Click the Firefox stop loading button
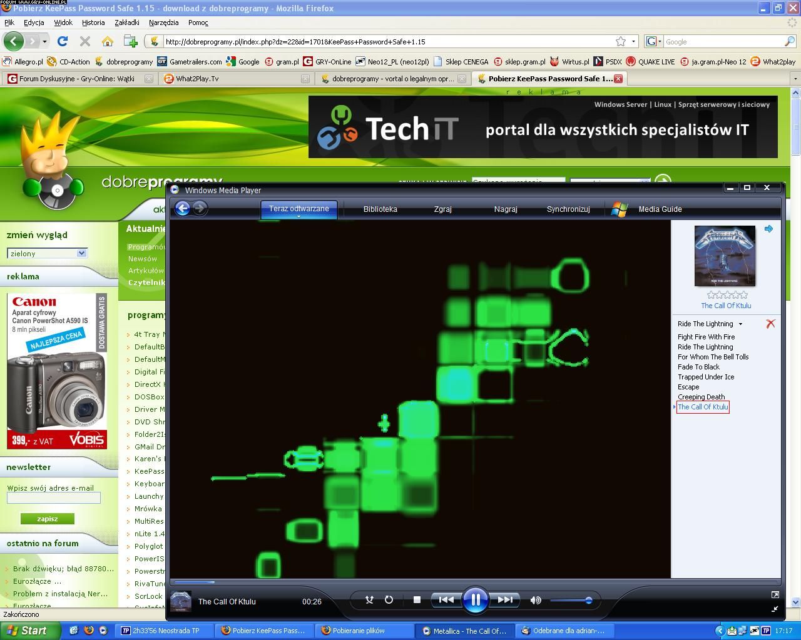This screenshot has width=801, height=640. coord(85,41)
